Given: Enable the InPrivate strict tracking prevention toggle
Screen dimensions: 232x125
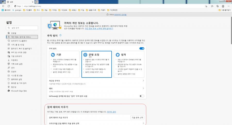Looking at the screenshot, I should click(142, 96).
